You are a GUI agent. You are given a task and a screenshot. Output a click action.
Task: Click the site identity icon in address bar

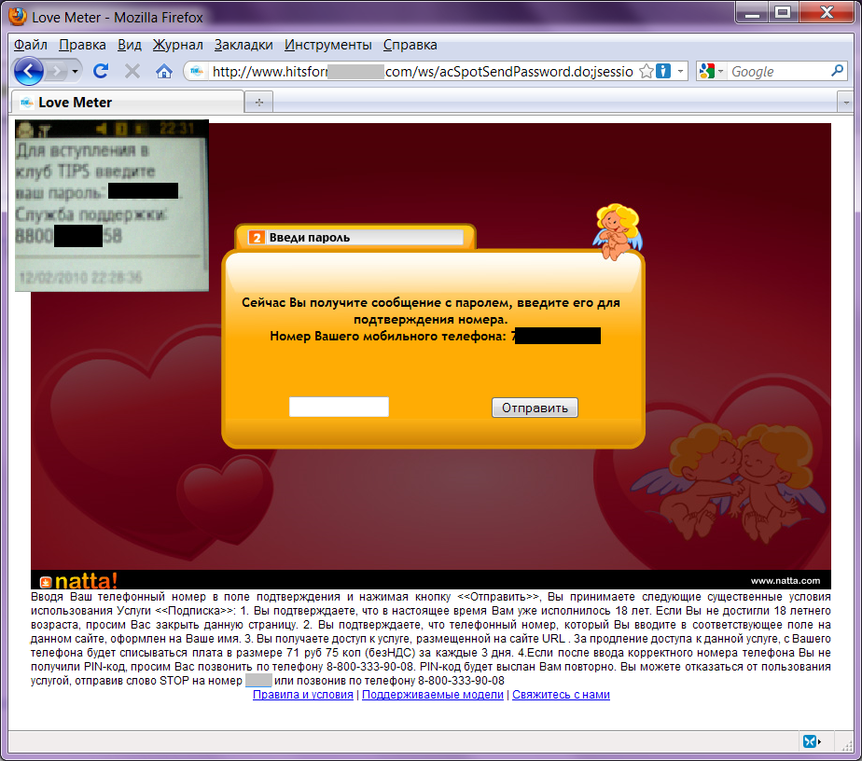click(196, 71)
